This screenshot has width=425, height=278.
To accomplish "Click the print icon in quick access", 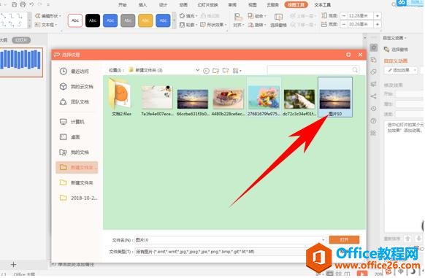I will tap(23, 4).
